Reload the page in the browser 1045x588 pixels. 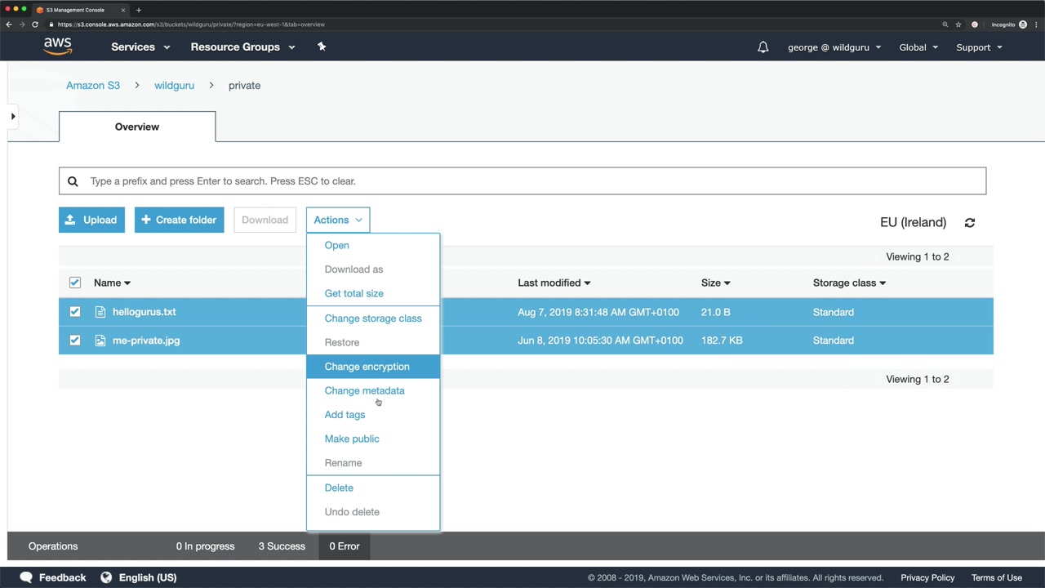click(x=35, y=24)
